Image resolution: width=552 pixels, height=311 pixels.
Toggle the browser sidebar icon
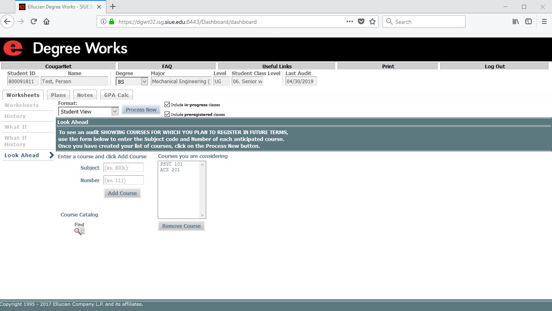coord(529,22)
